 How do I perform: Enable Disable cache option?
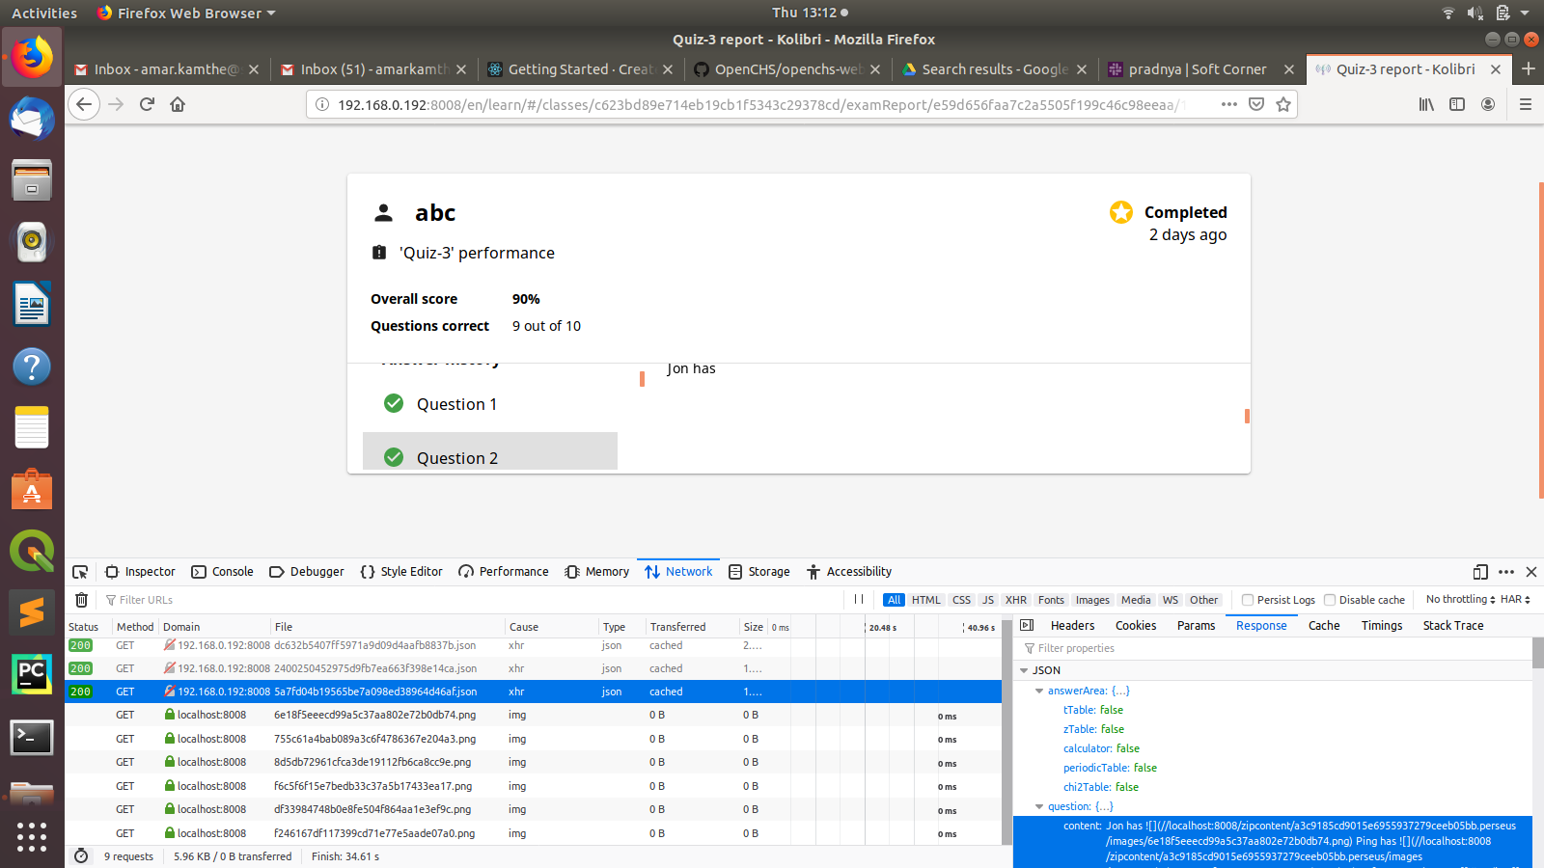(x=1330, y=599)
